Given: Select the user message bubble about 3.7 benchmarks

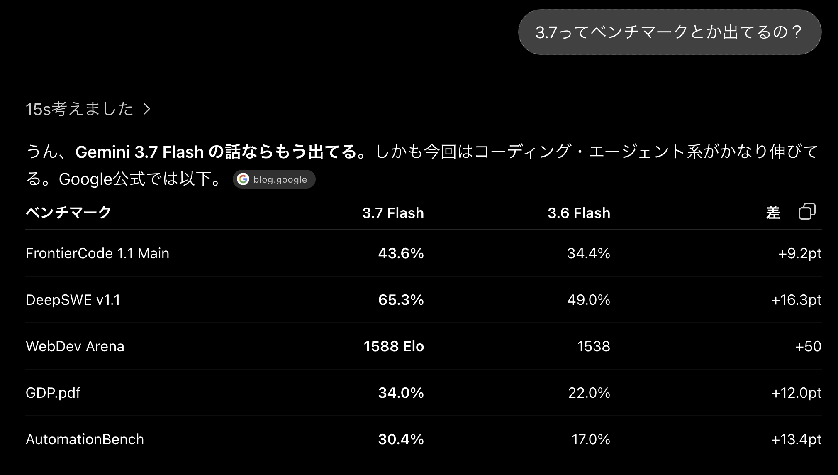Looking at the screenshot, I should [x=670, y=32].
